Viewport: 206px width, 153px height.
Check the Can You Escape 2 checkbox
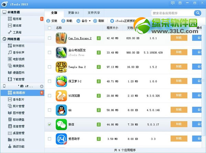pyautogui.click(x=49, y=38)
